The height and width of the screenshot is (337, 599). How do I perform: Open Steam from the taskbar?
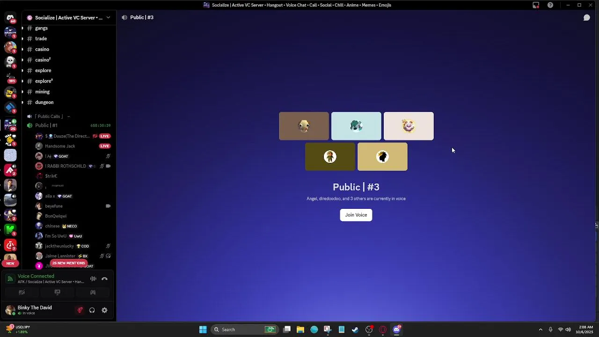pyautogui.click(x=355, y=330)
